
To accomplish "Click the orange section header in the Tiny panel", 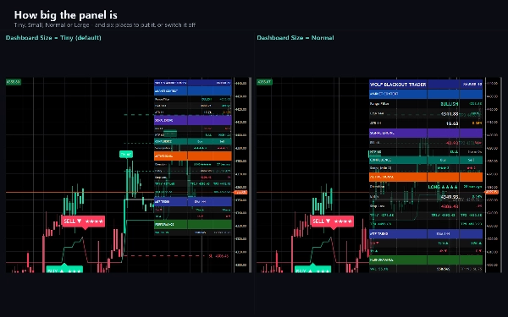I will click(x=193, y=156).
